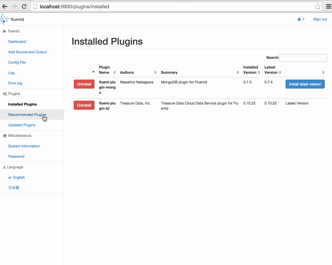Viewport: 332px width, 265px height.
Task: Uninstall fluent-plugin-td
Action: coord(84,105)
